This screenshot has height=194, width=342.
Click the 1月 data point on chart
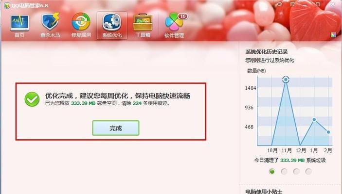[314, 119]
